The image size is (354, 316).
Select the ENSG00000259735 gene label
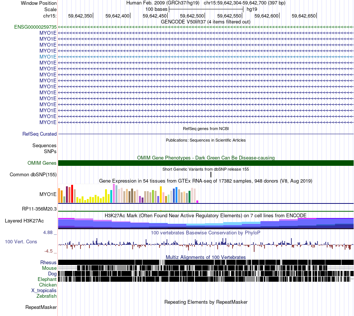coord(35,27)
